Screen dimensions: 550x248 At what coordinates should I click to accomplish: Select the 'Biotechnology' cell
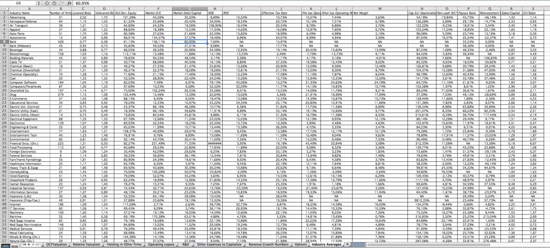(29, 54)
